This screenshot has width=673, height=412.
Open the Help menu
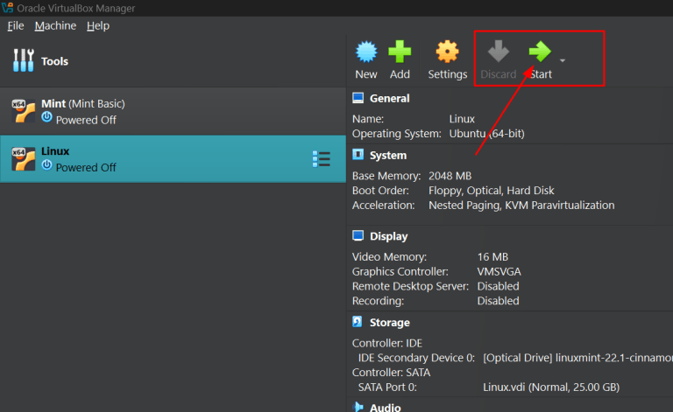pos(98,25)
